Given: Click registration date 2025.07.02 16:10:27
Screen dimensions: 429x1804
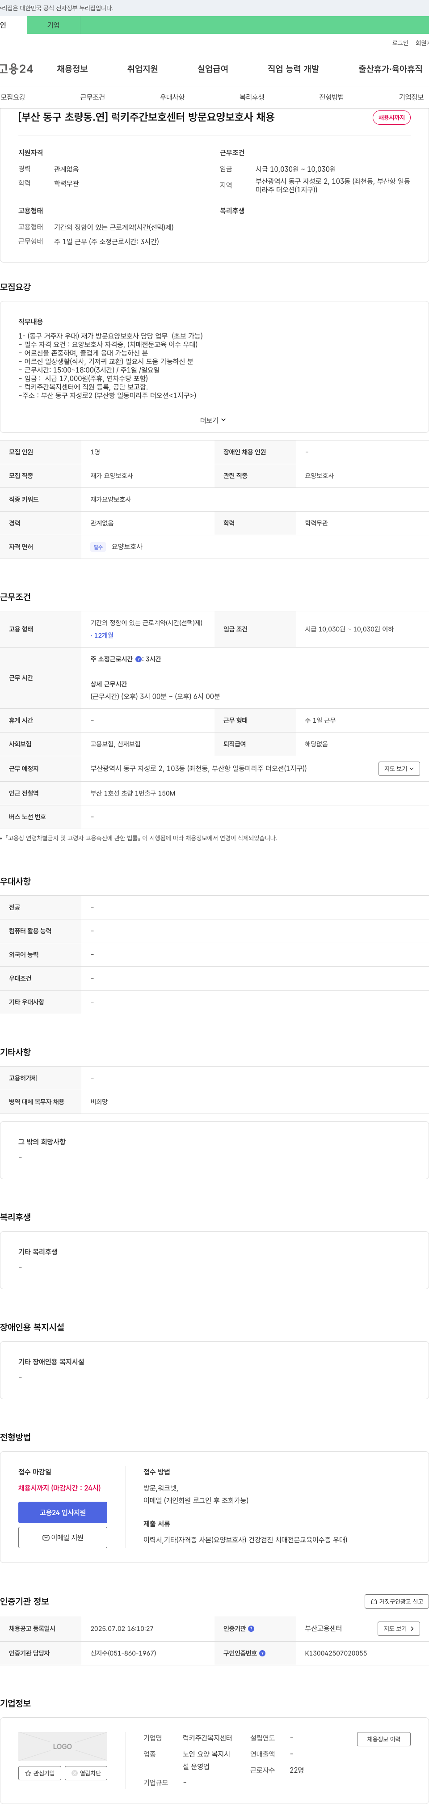Looking at the screenshot, I should coord(122,1628).
